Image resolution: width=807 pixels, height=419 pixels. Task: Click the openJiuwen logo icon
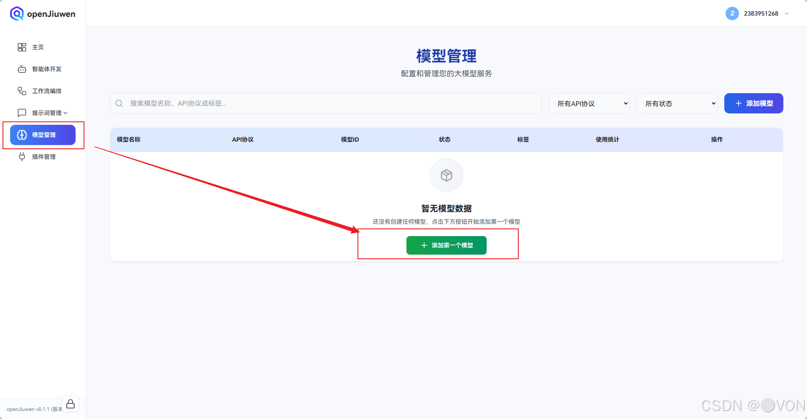[x=17, y=13]
